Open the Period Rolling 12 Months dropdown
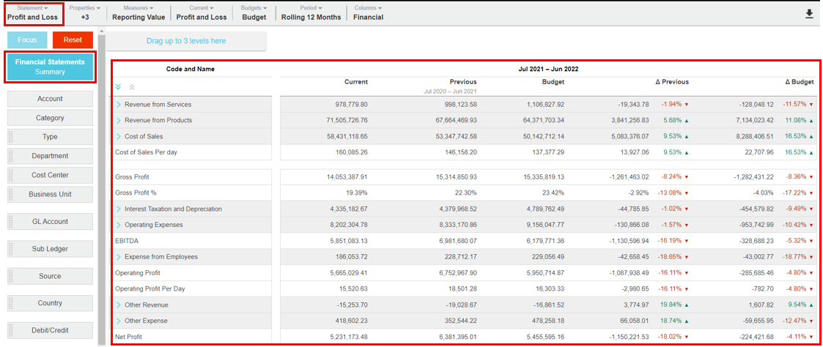 [x=311, y=13]
